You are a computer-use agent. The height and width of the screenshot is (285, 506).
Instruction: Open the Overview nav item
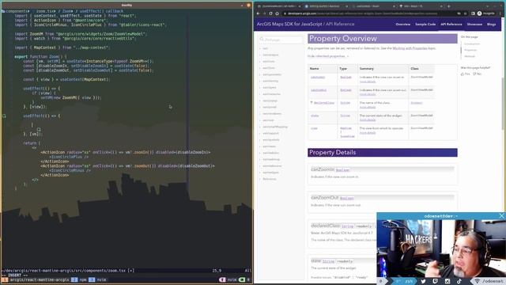(403, 25)
